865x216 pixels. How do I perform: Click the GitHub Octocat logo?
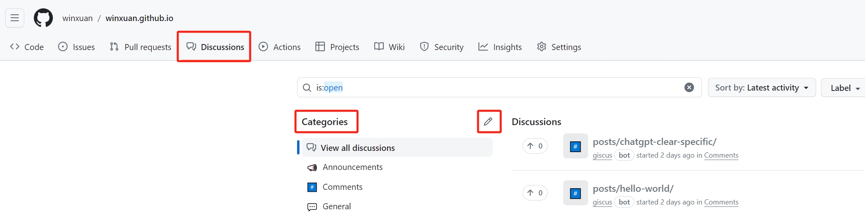click(x=43, y=18)
